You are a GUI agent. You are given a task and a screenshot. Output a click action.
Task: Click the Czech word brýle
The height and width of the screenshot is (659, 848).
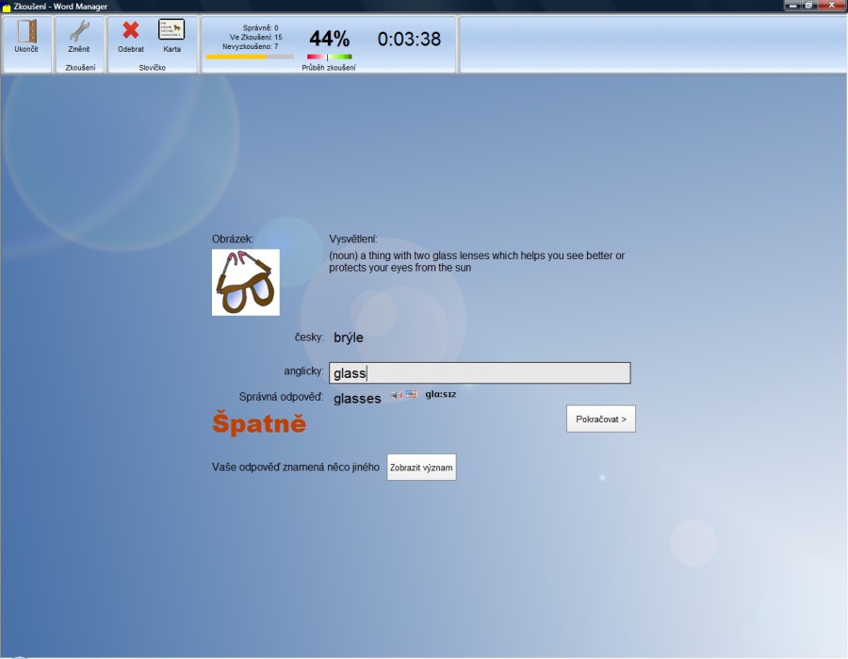(x=348, y=338)
